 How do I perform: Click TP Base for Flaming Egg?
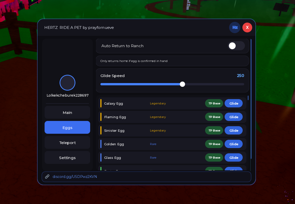[x=214, y=117]
